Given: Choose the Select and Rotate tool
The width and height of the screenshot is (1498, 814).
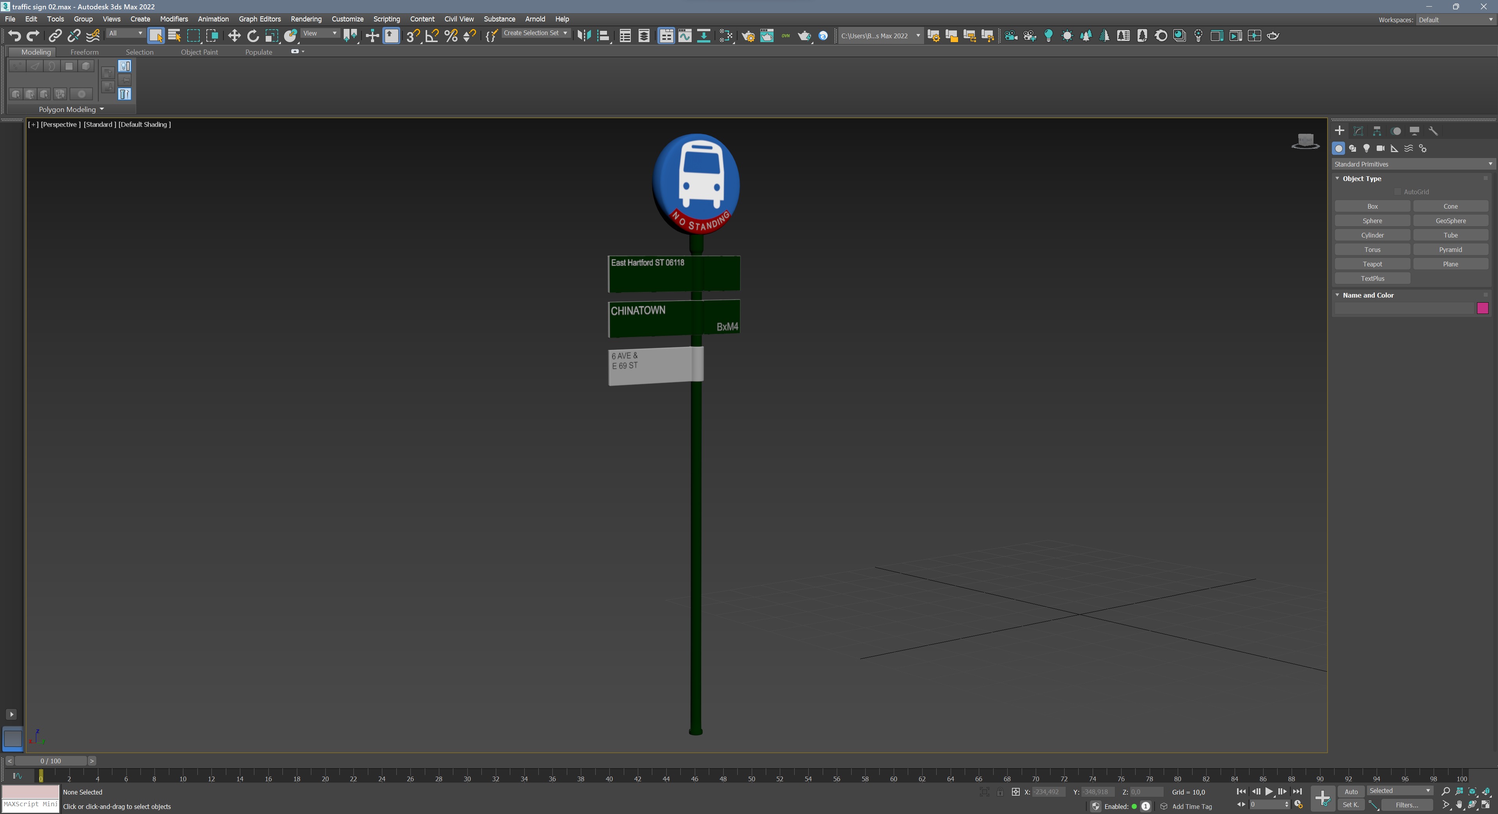Looking at the screenshot, I should (252, 35).
